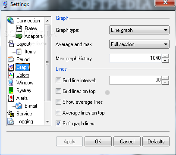Click the Colors palette icon
This screenshot has width=176, height=155.
click(x=11, y=75)
